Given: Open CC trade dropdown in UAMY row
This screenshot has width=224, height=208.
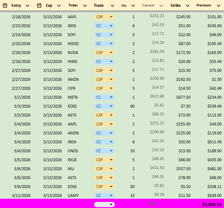Looking at the screenshot, I should point(105,195).
